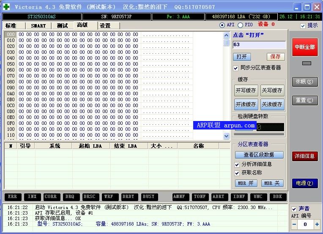The width and height of the screenshot is (323, 234).
Task: Switch to the 高级 tab
Action: point(85,25)
